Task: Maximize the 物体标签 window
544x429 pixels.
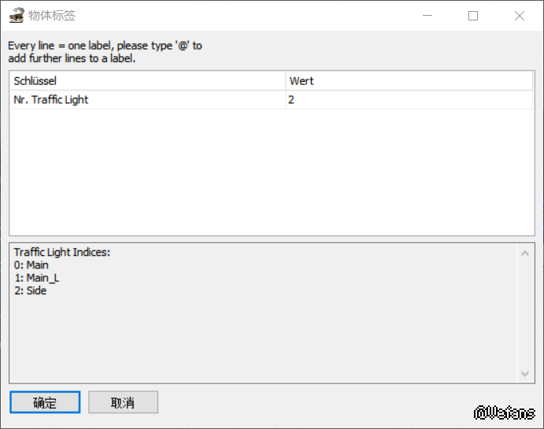Action: (473, 16)
